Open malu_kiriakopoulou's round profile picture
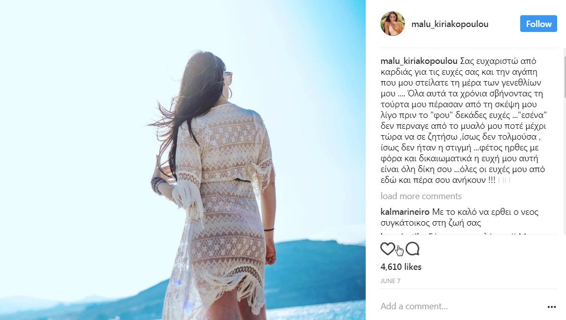This screenshot has width=566, height=320. (x=393, y=24)
